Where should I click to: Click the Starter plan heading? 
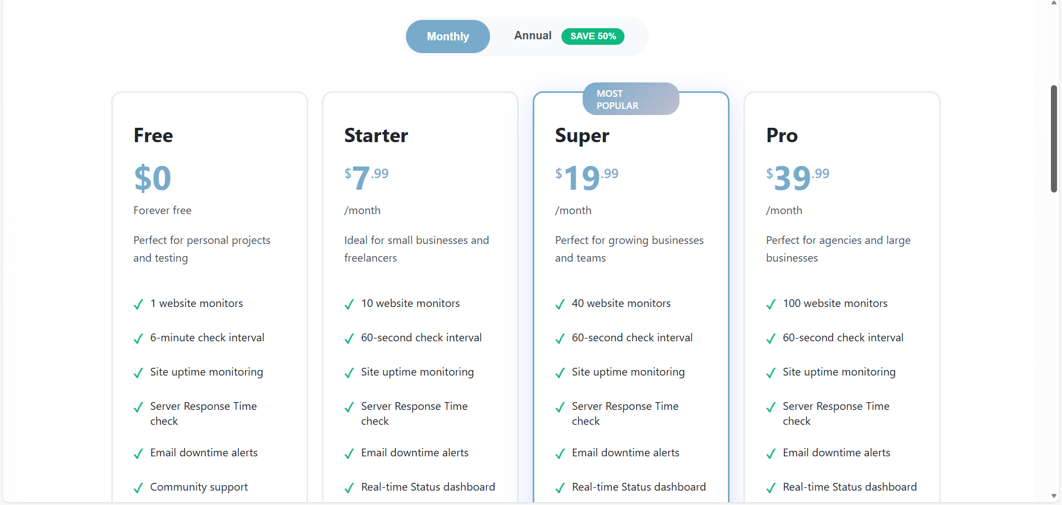(x=376, y=136)
